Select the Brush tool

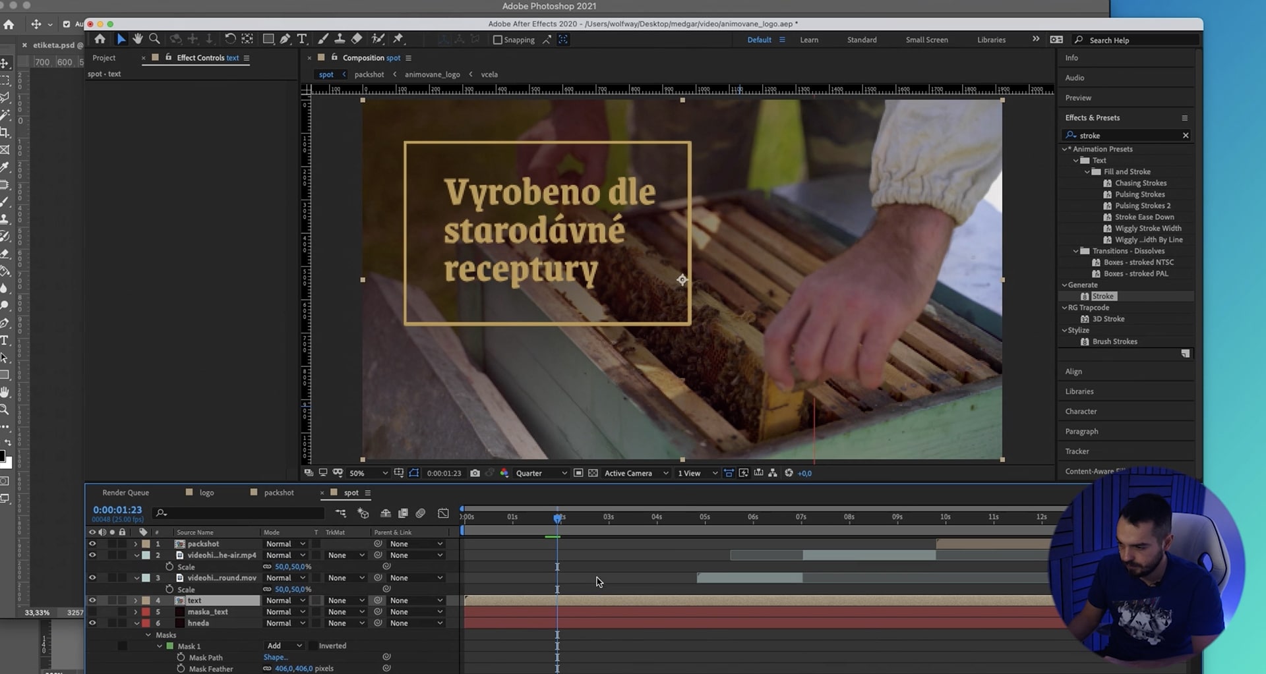[323, 39]
